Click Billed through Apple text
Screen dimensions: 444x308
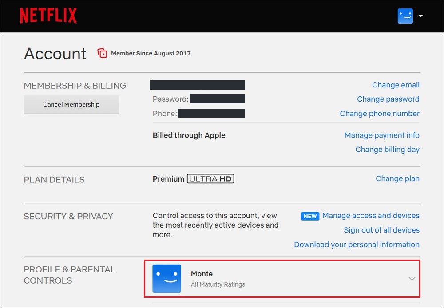[x=189, y=135]
